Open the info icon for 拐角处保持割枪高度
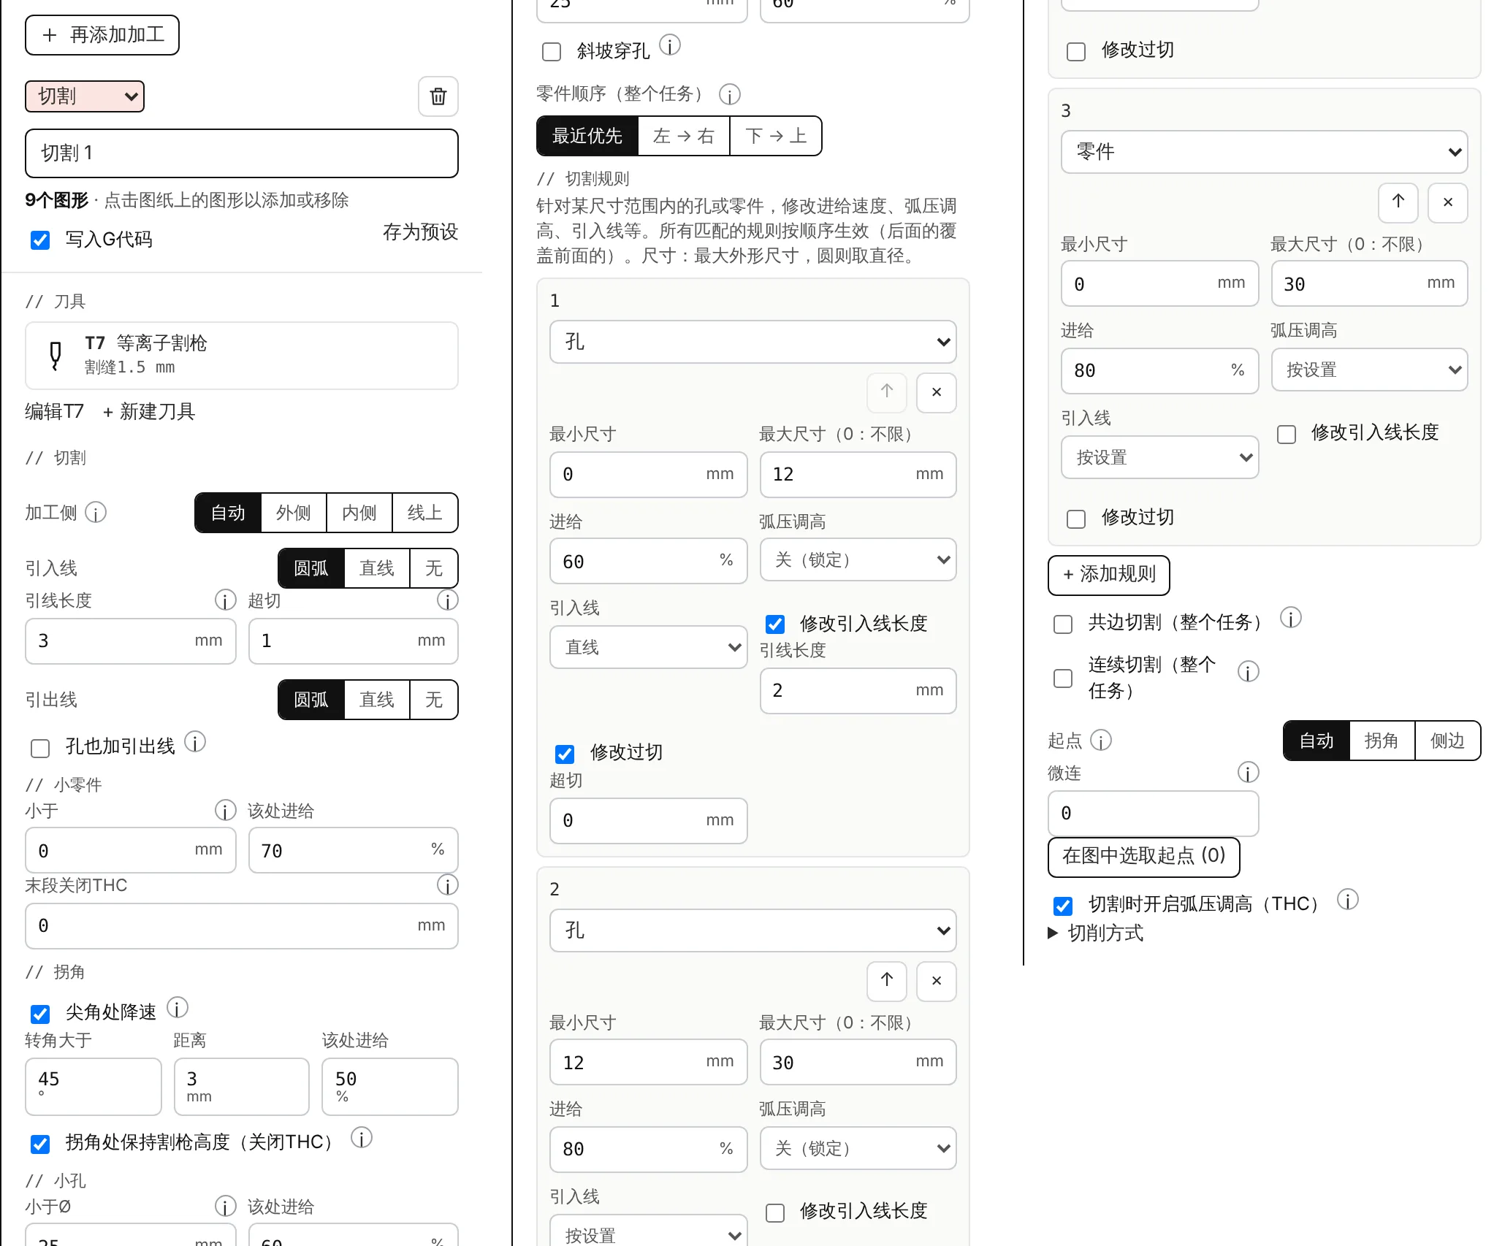This screenshot has height=1246, width=1505. point(362,1138)
